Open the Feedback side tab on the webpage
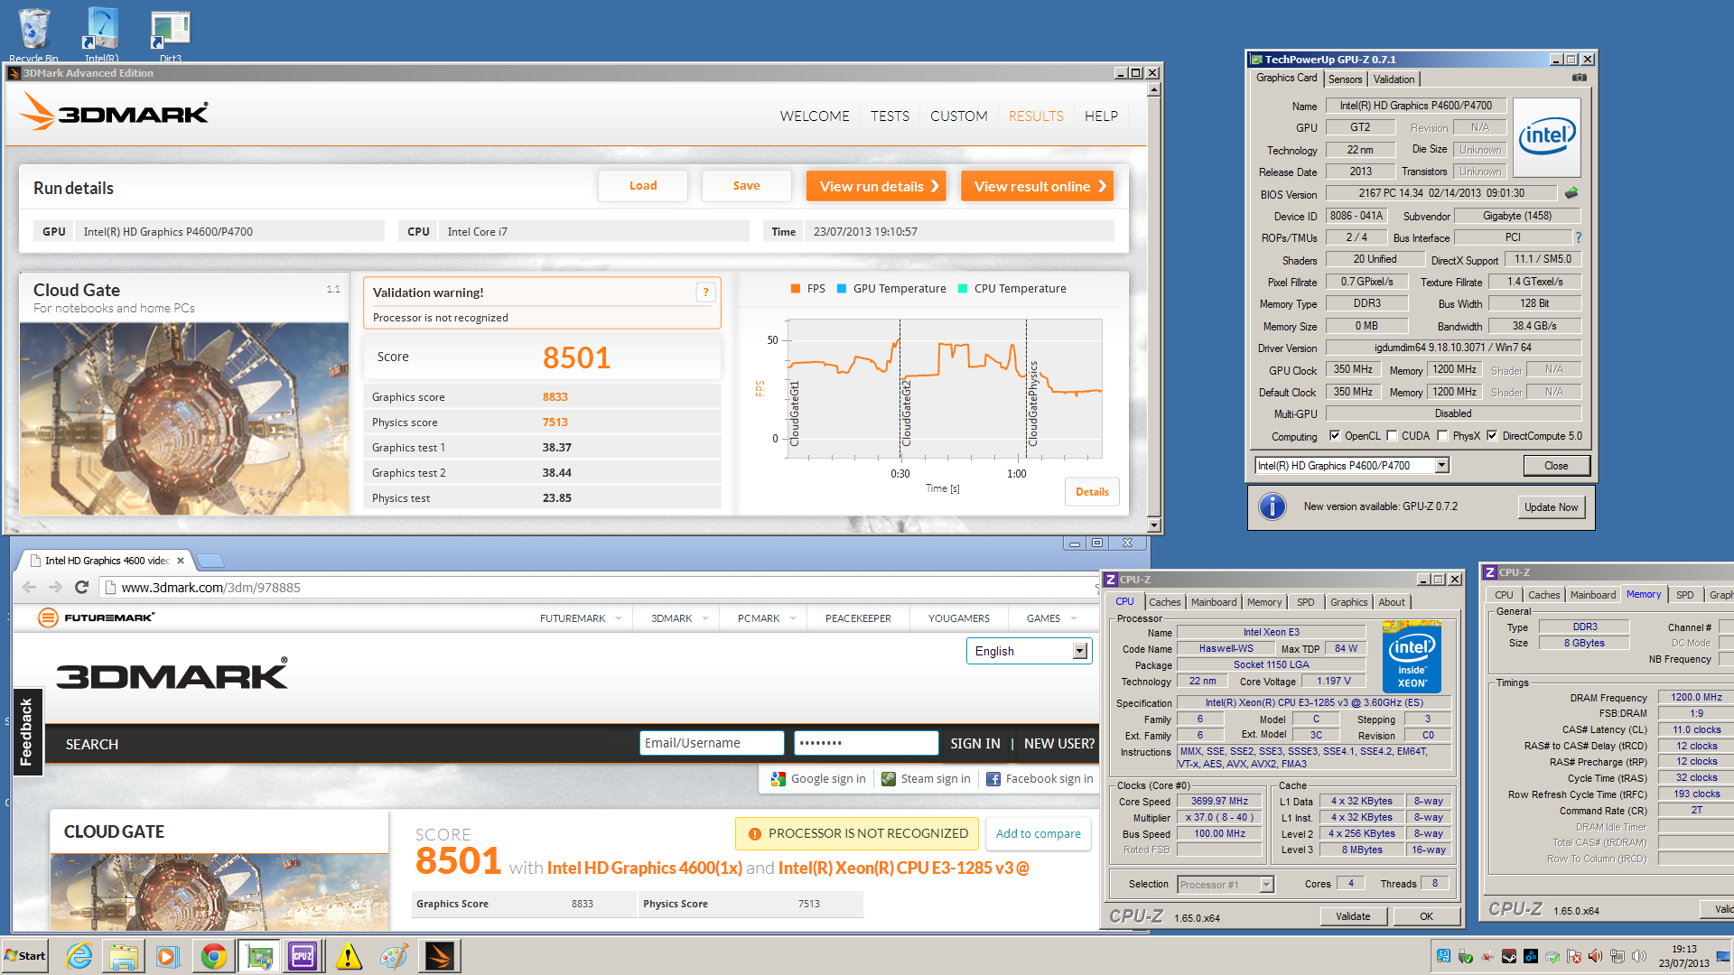The image size is (1734, 975). pyautogui.click(x=26, y=732)
